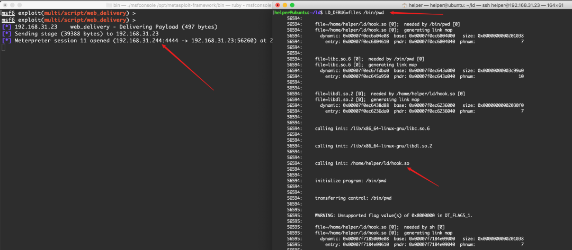Click the phnum value 10
Image resolution: width=572 pixels, height=250 pixels.
point(521,77)
